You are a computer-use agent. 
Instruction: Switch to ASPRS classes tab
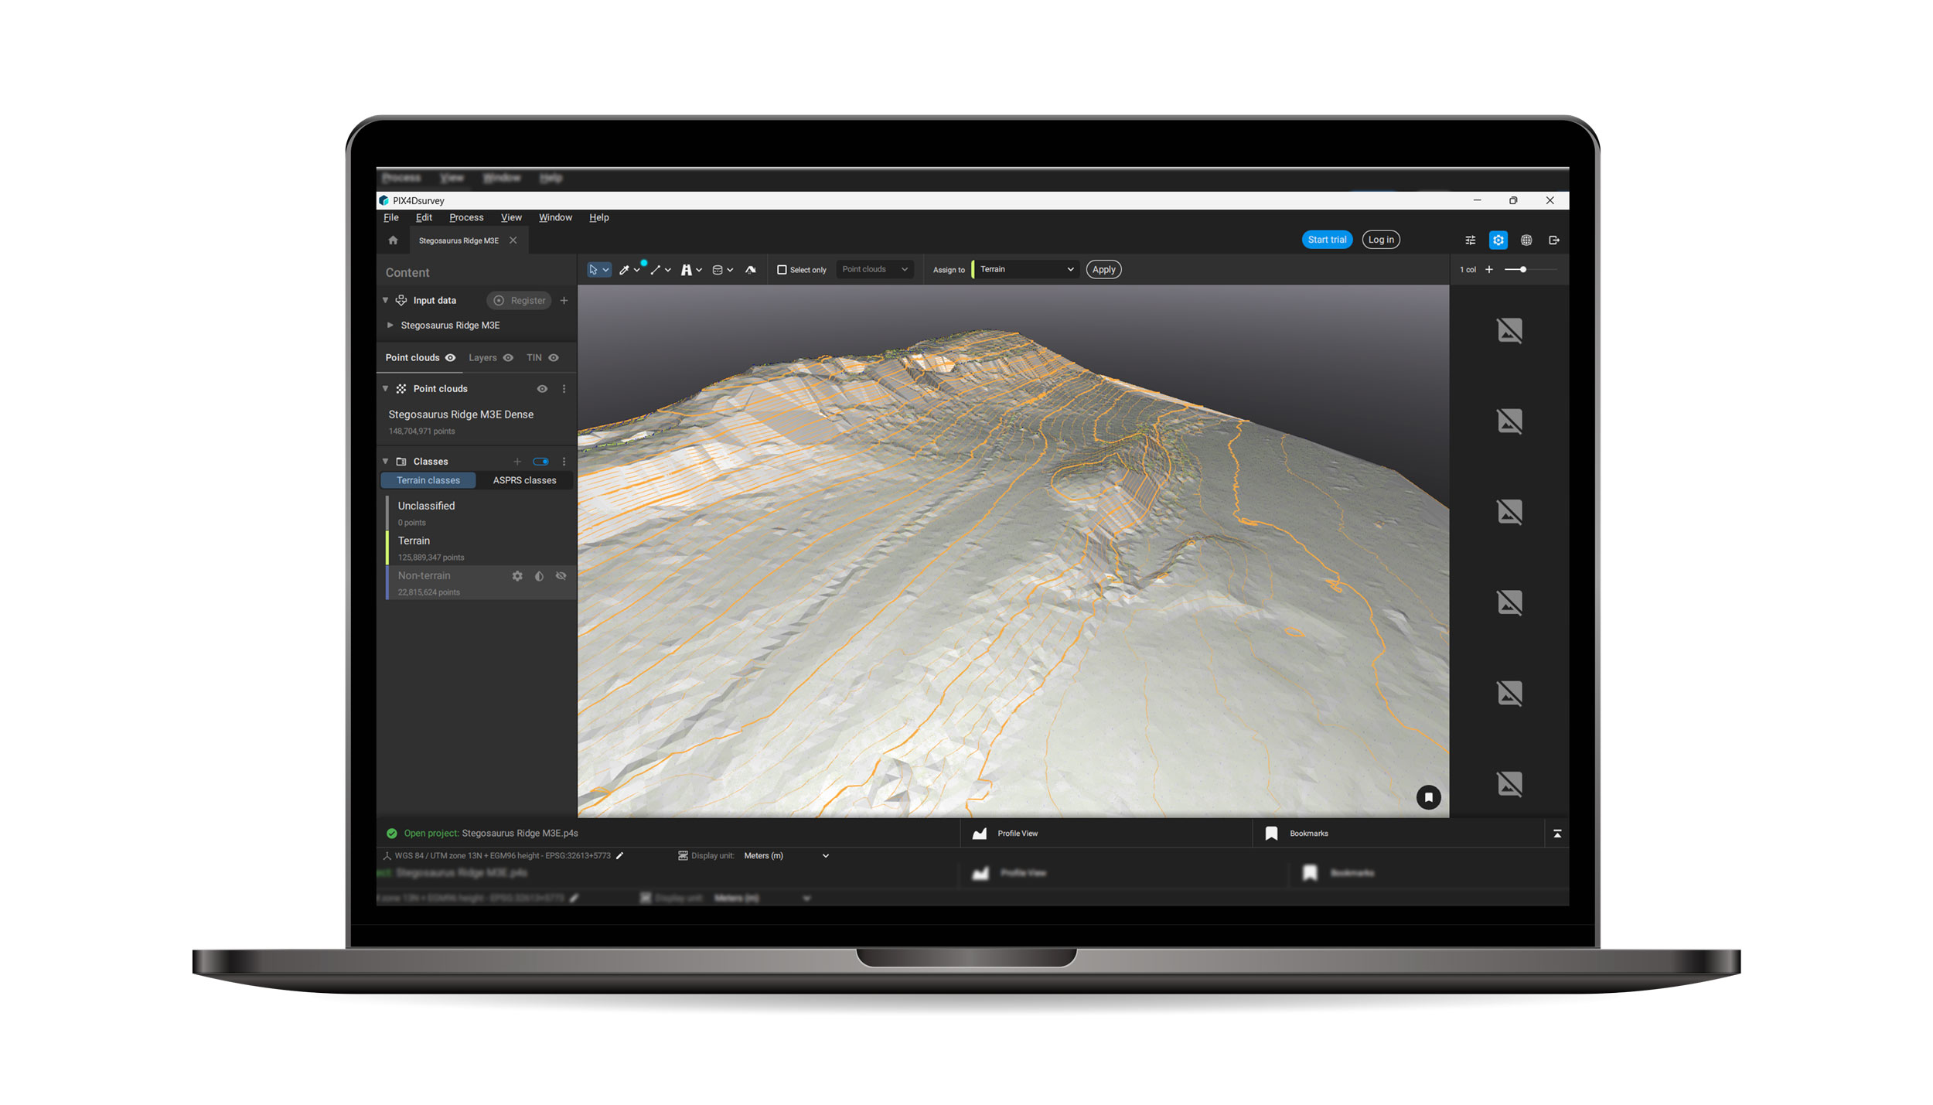tap(524, 480)
